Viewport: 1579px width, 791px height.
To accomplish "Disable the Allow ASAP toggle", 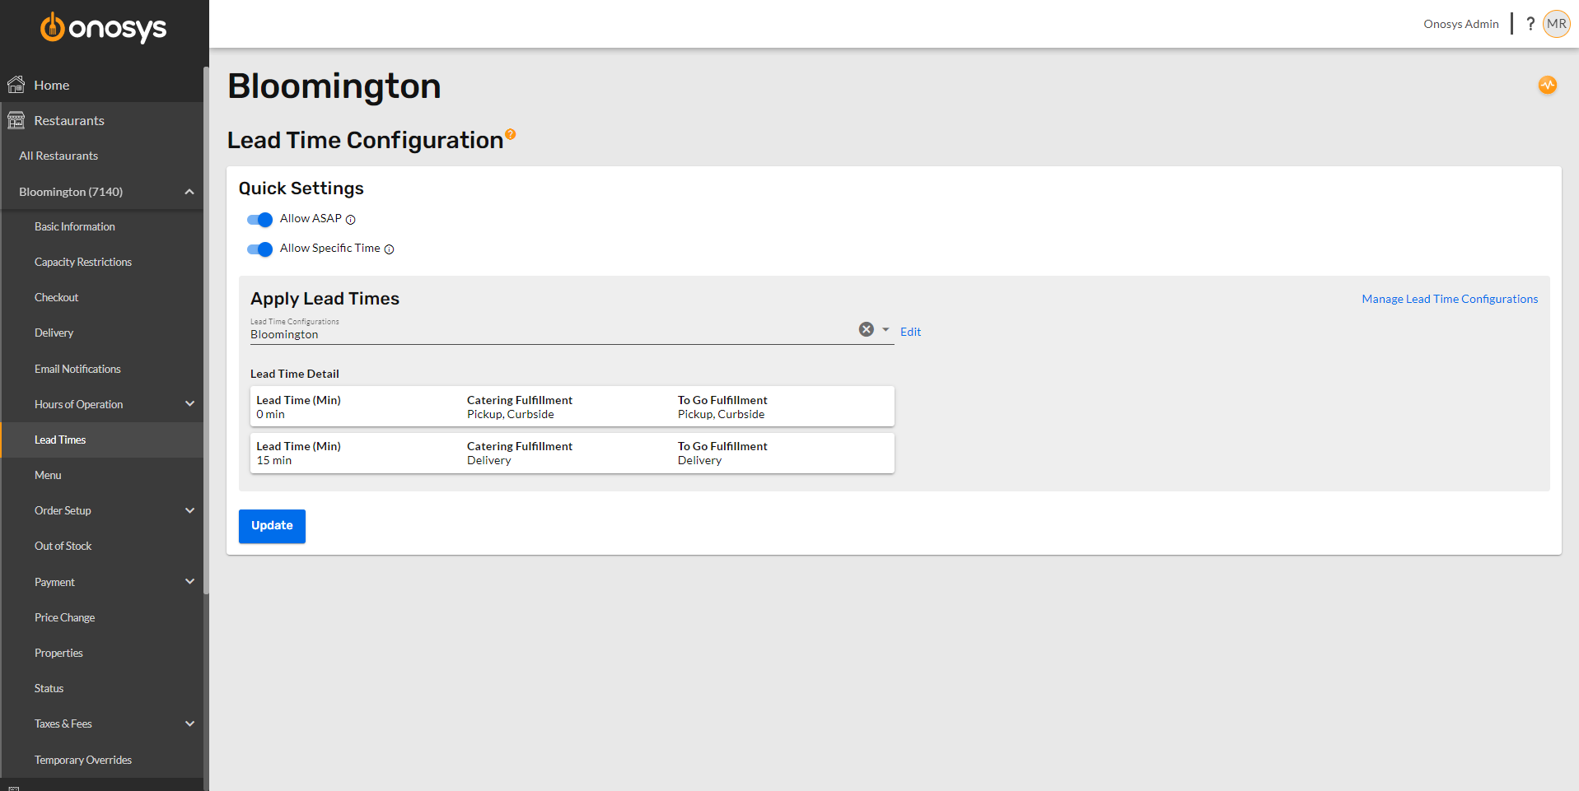I will (x=259, y=220).
